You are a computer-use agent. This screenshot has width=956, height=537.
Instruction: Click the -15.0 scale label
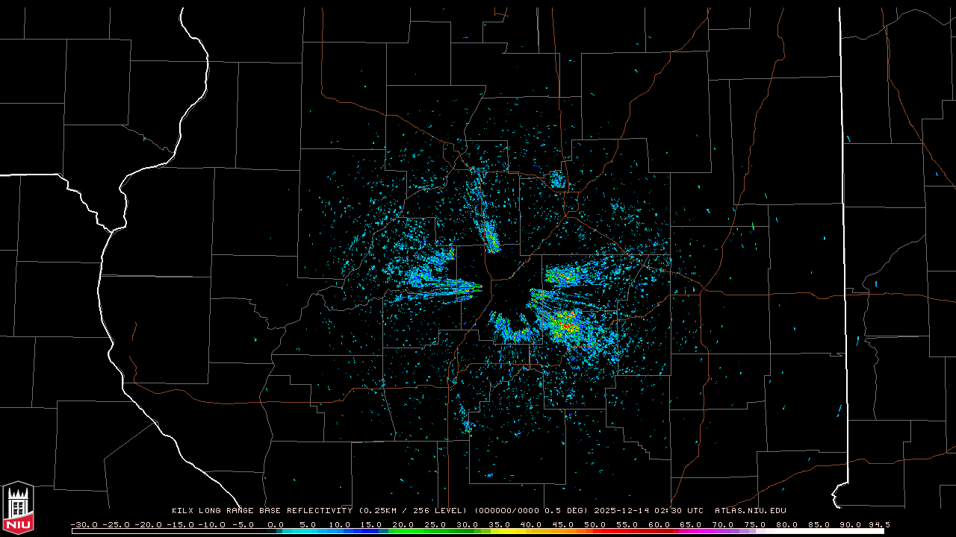tap(180, 524)
